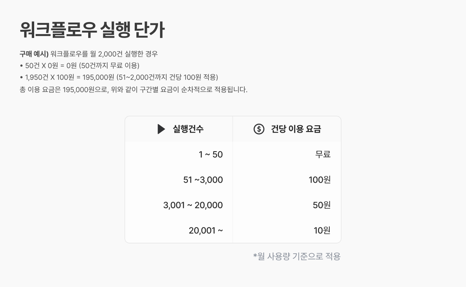This screenshot has width=466, height=287.
Task: Click the 월 사용량 기준으로 적용 footnote
Action: tap(297, 256)
